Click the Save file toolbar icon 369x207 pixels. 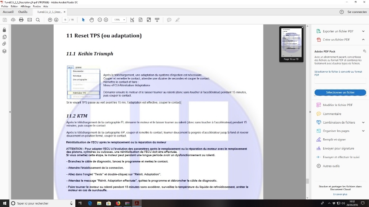[5, 20]
